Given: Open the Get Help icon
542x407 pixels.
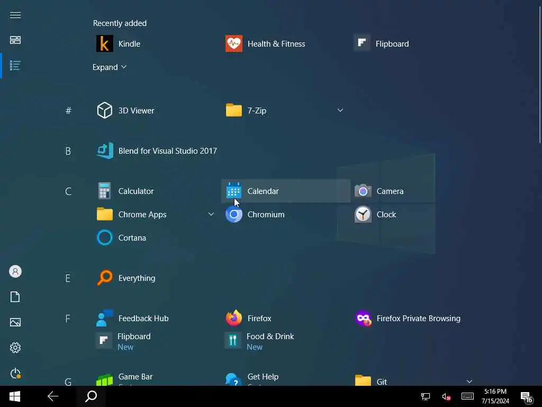Looking at the screenshot, I should [233, 379].
